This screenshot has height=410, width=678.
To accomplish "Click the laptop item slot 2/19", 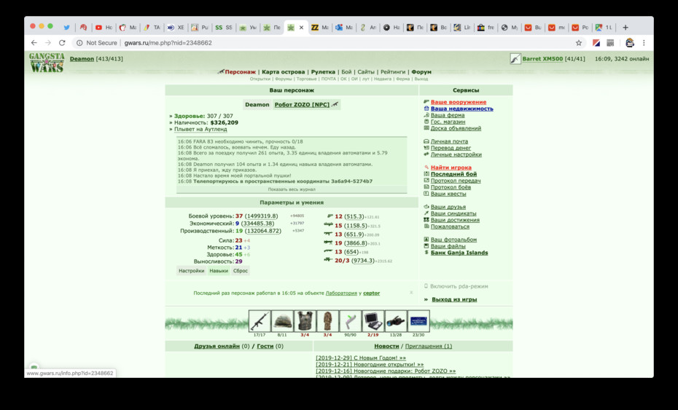I will pos(373,321).
